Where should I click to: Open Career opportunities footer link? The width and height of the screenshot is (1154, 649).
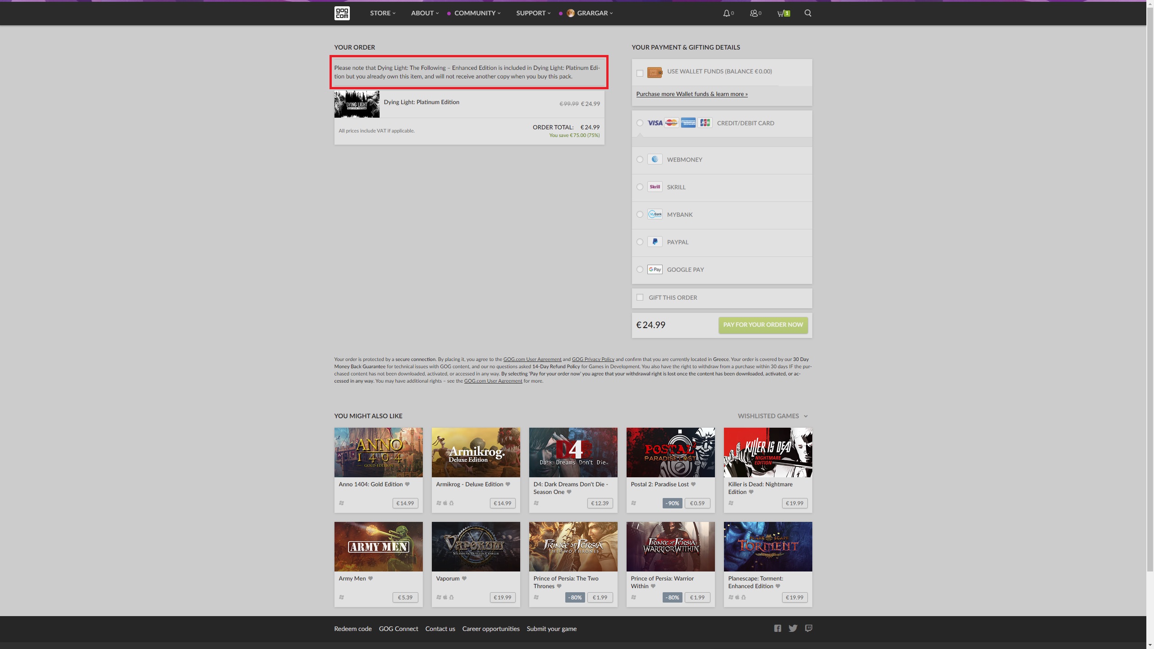[x=490, y=628]
